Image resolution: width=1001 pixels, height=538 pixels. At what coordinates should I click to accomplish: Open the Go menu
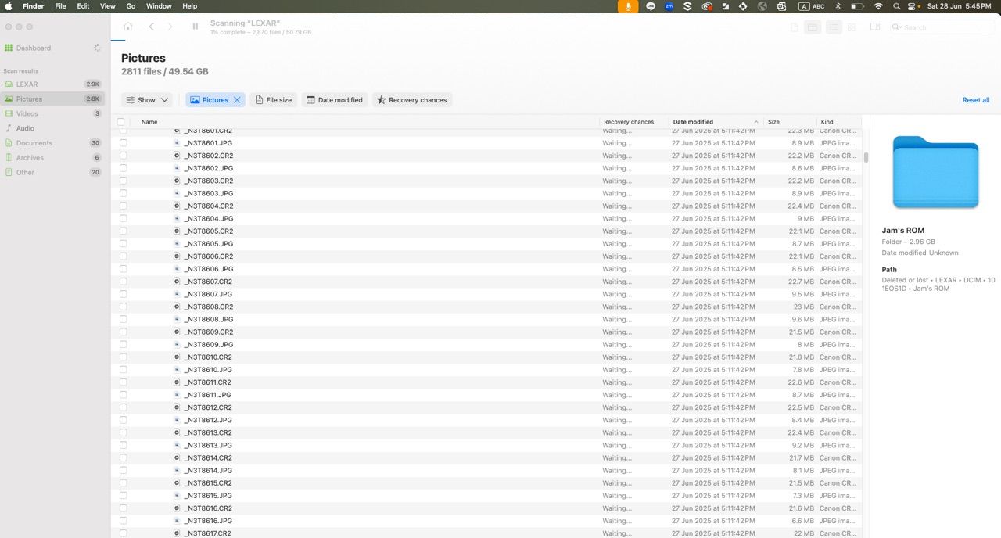point(131,6)
